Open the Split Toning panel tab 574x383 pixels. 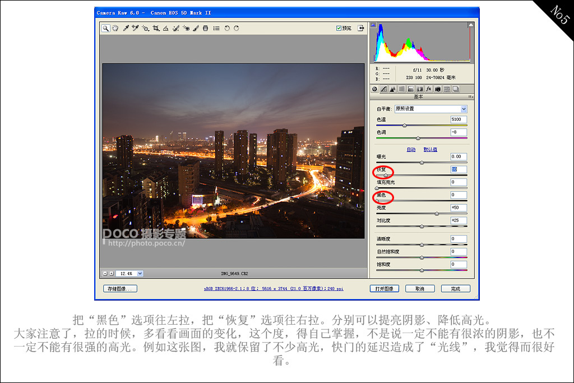point(411,89)
